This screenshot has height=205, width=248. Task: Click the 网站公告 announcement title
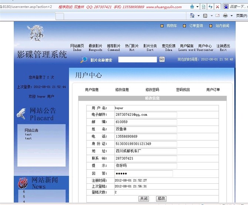[x=31, y=130]
